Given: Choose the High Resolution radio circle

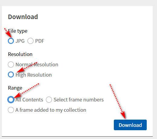Looking at the screenshot, I should pos(11,74).
